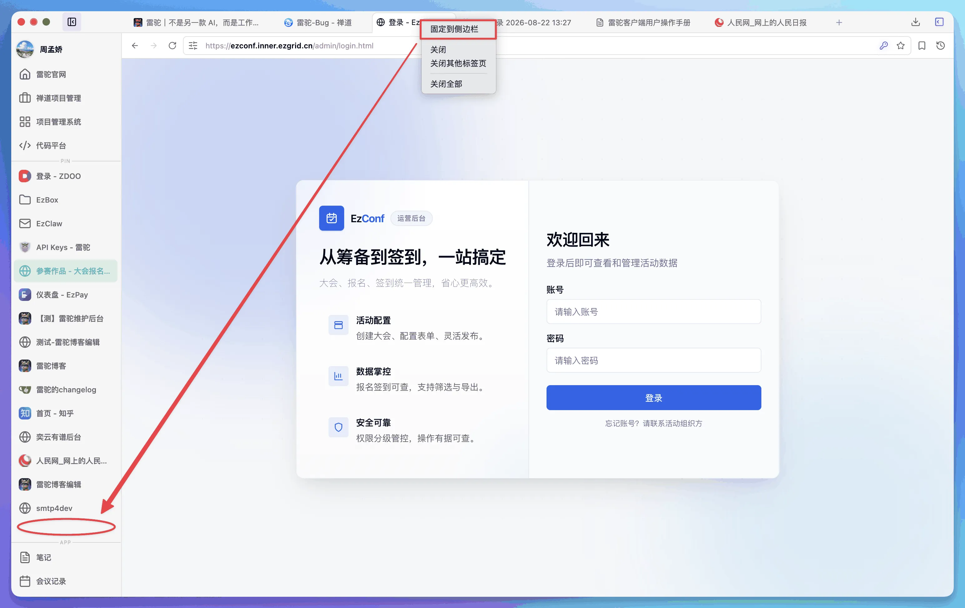This screenshot has width=965, height=608.
Task: Open pinned EzClaw
Action: click(x=66, y=223)
